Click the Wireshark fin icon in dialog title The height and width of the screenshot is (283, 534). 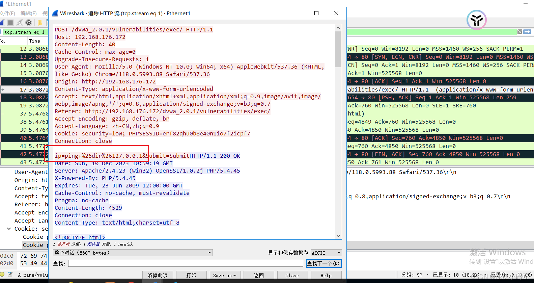(x=55, y=13)
